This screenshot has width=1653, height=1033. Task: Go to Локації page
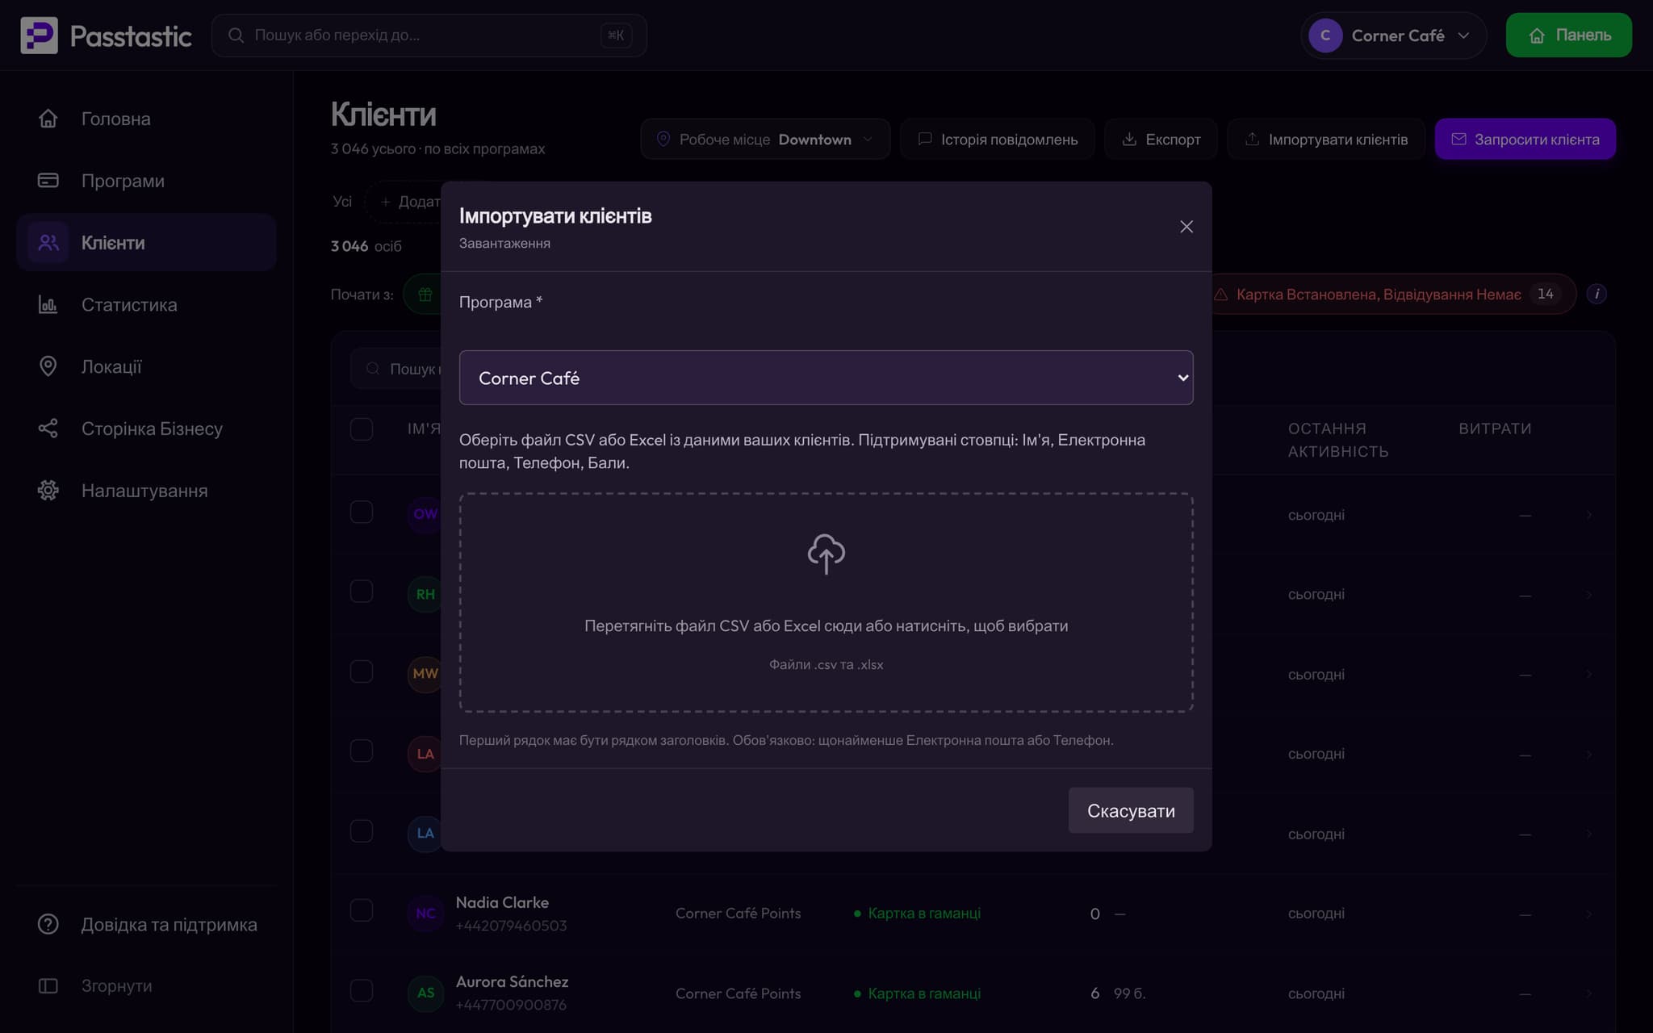click(146, 366)
